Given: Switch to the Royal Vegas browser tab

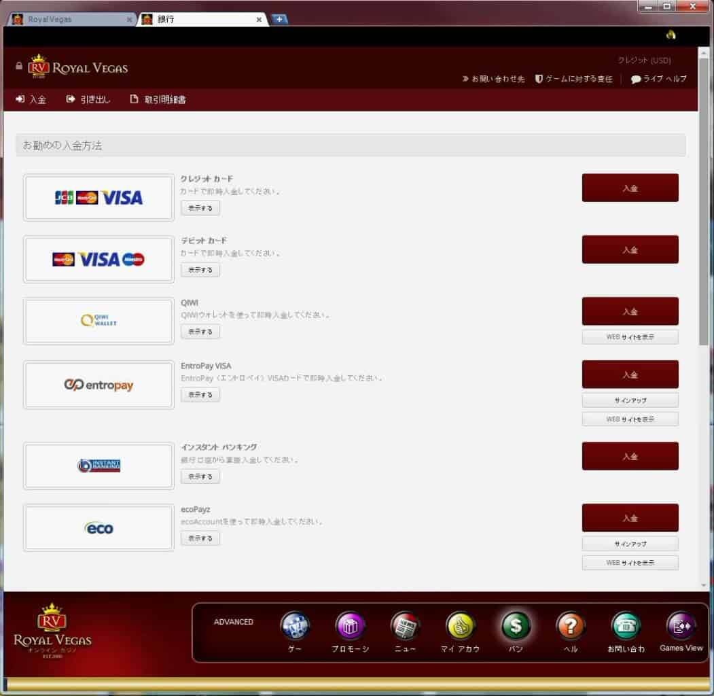Looking at the screenshot, I should (68, 20).
